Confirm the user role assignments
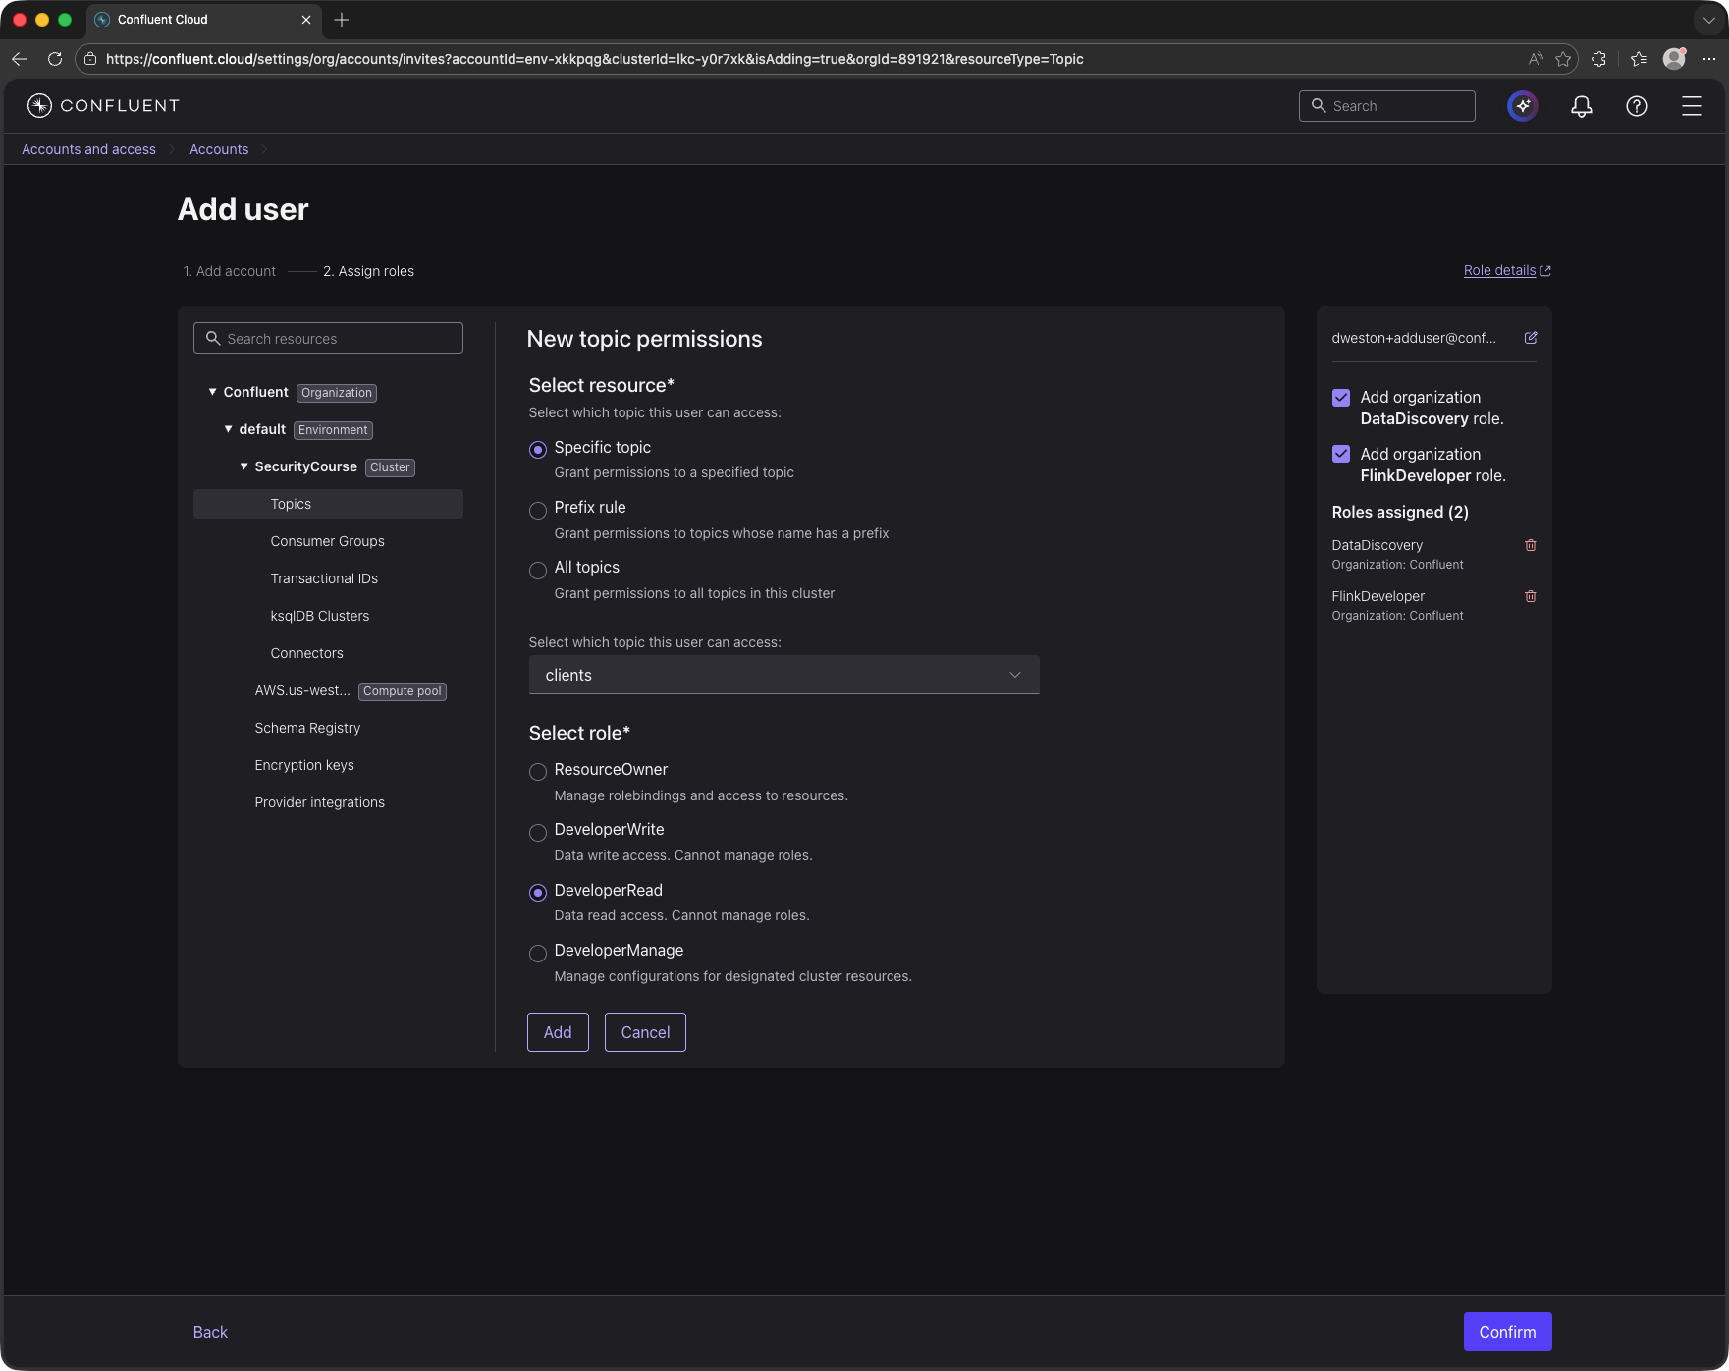 [x=1507, y=1332]
